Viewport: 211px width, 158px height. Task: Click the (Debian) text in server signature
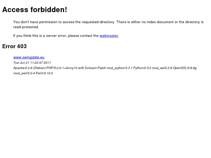[39, 68]
